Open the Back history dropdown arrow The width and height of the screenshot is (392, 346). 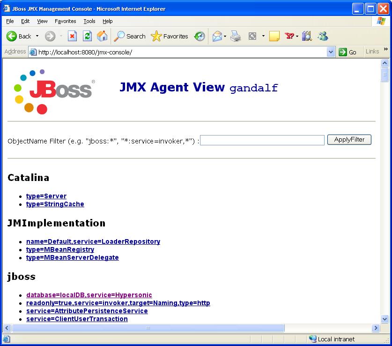[x=37, y=36]
